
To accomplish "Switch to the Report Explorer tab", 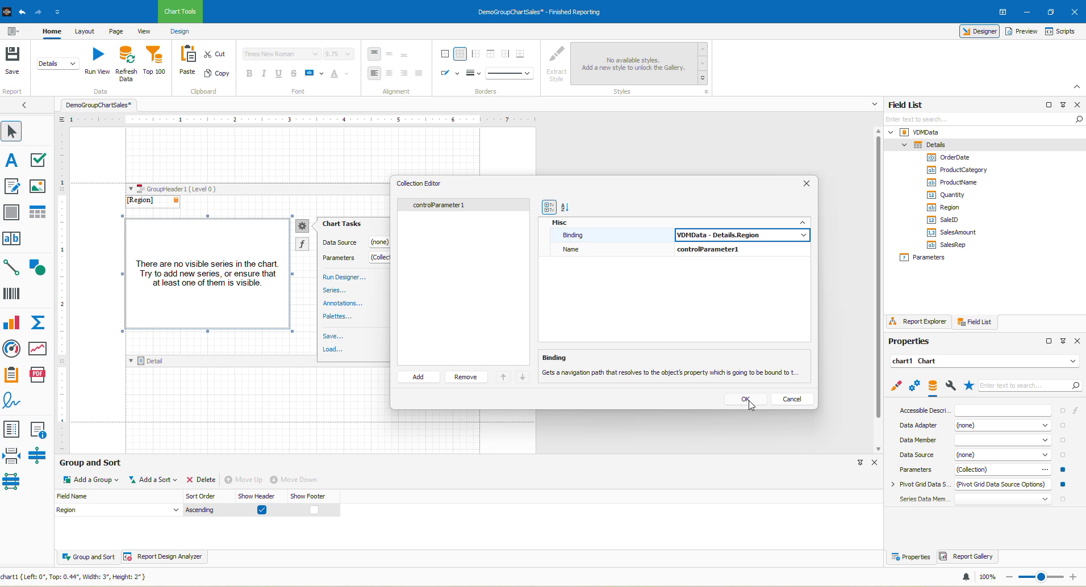I will point(918,322).
